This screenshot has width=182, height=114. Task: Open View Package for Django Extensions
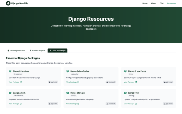click(x=15, y=82)
